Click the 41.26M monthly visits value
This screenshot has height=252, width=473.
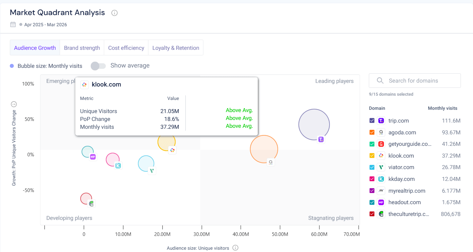point(451,144)
